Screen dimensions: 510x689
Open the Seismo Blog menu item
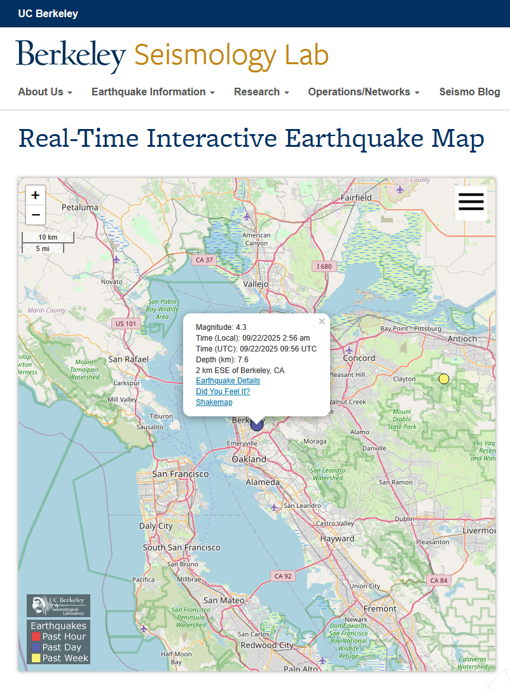(469, 92)
